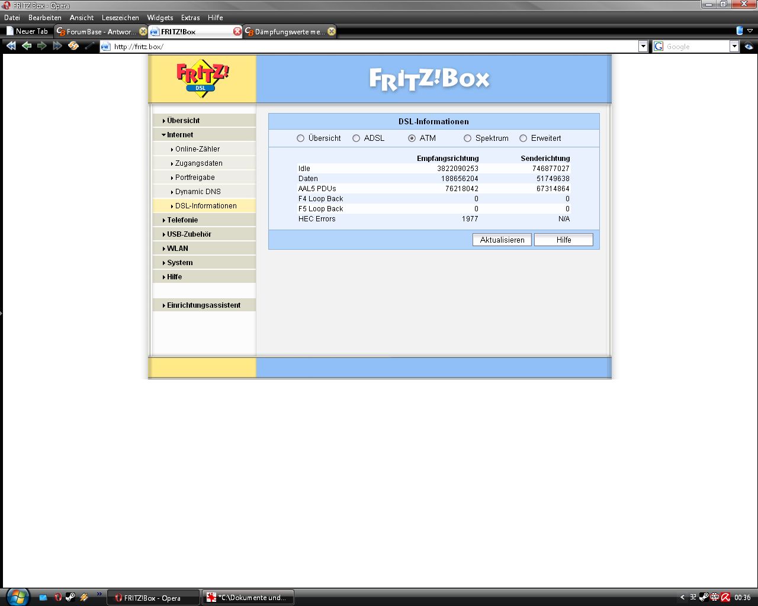Click the eye view icon right of search
758x606 pixels.
coord(749,46)
